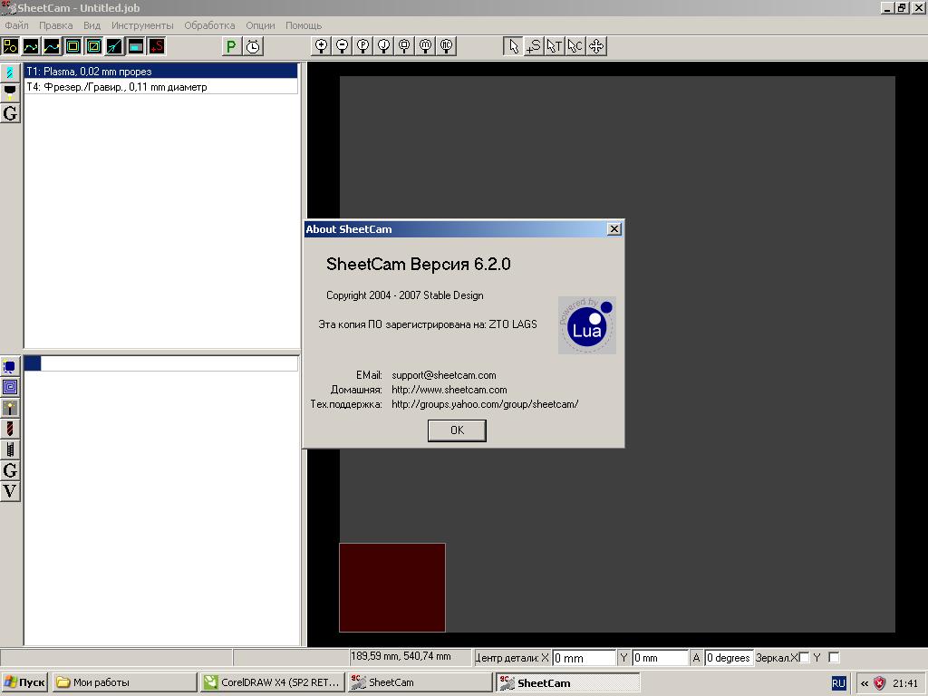Viewport: 928px width, 696px height.
Task: Open the Обработка menu
Action: pos(209,25)
